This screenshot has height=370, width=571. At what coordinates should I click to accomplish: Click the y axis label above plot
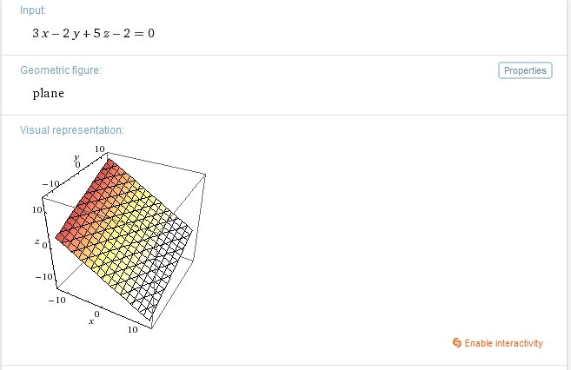(76, 155)
